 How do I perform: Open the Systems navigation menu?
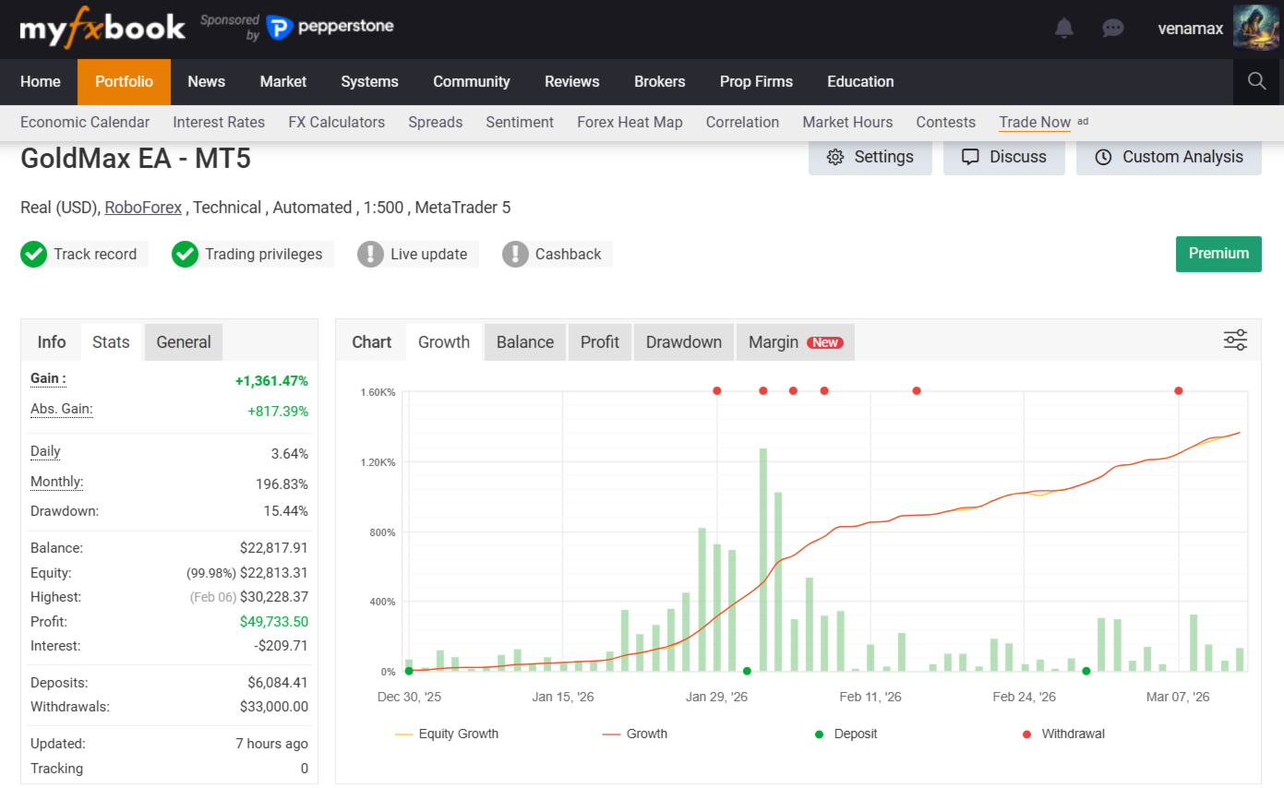(x=369, y=81)
